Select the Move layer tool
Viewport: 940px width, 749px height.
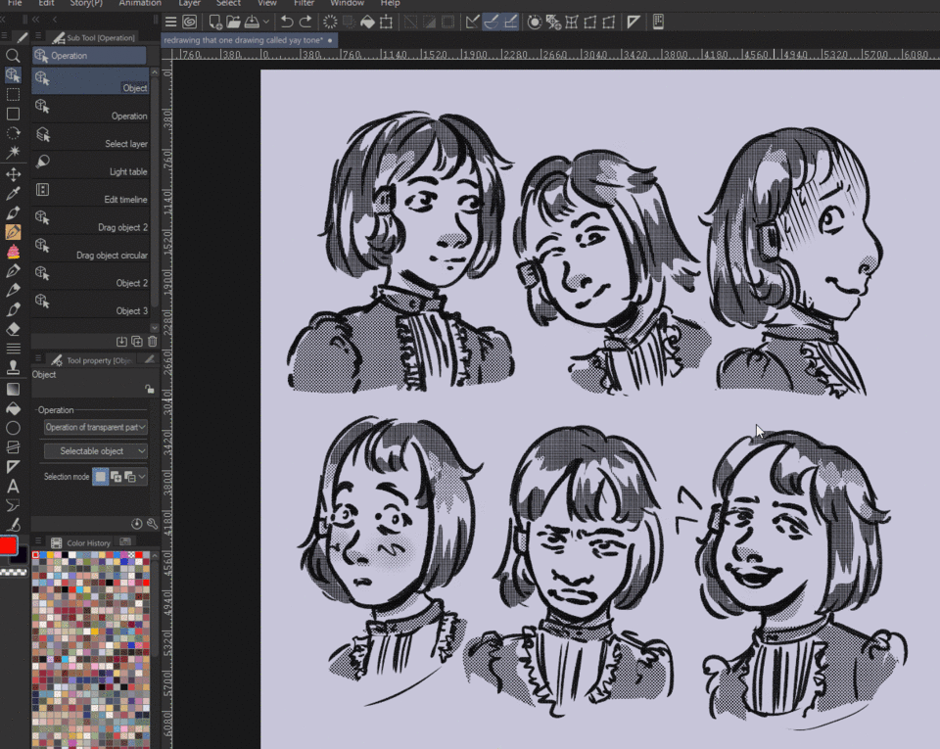[13, 173]
